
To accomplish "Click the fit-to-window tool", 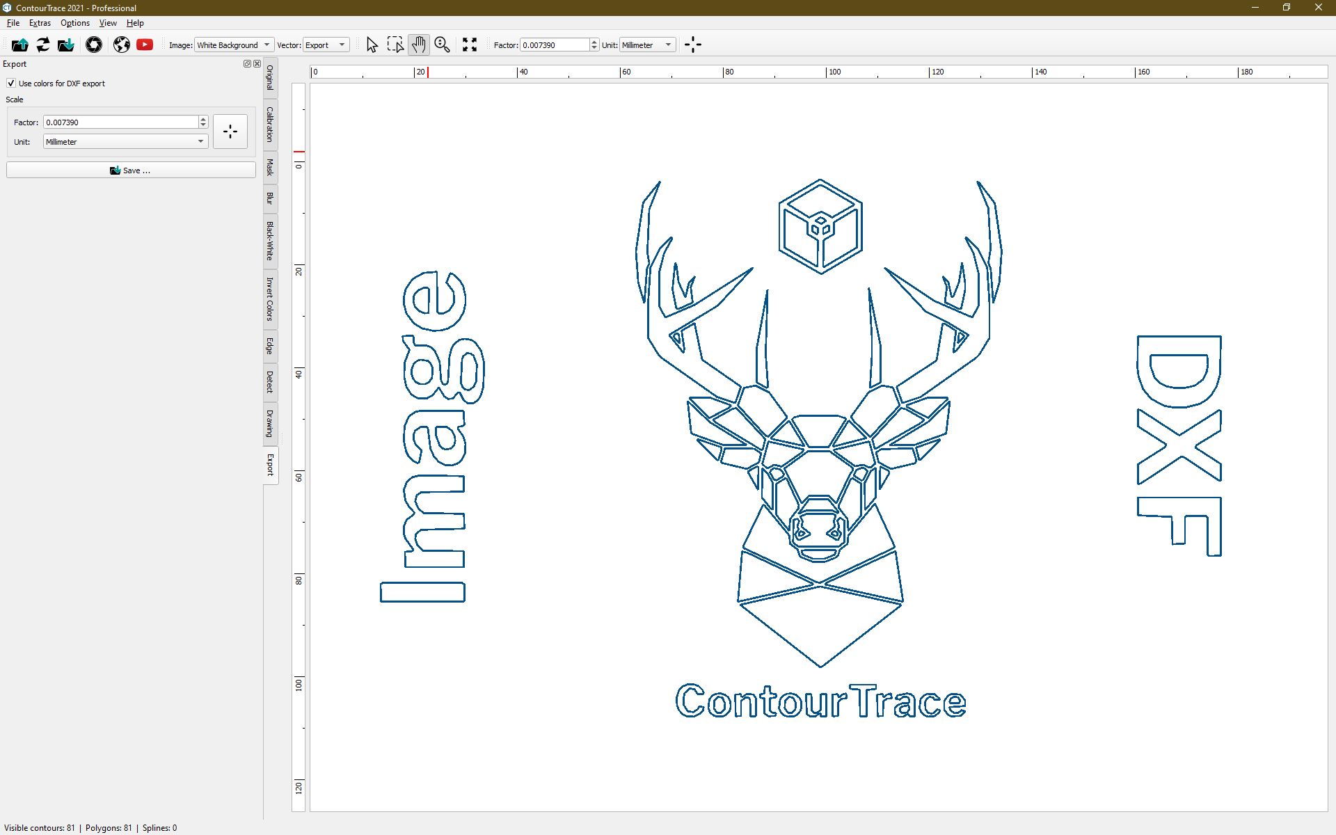I will coord(470,45).
